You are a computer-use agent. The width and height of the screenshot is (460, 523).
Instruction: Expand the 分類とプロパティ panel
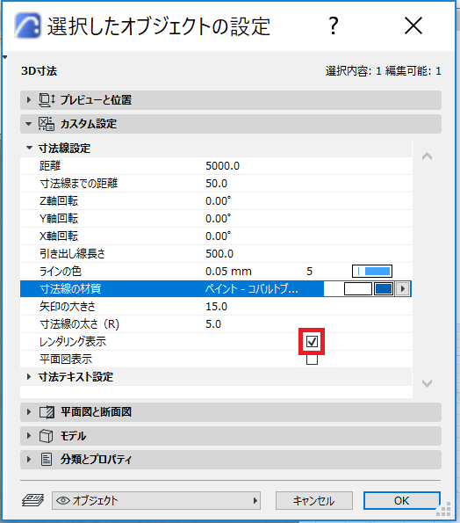(29, 460)
